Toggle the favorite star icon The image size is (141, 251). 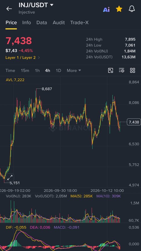(x=119, y=9)
